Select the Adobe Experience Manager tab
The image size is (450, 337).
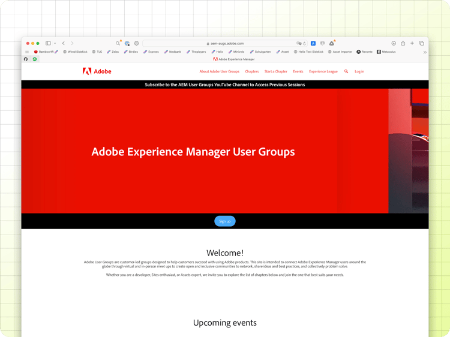coord(234,59)
